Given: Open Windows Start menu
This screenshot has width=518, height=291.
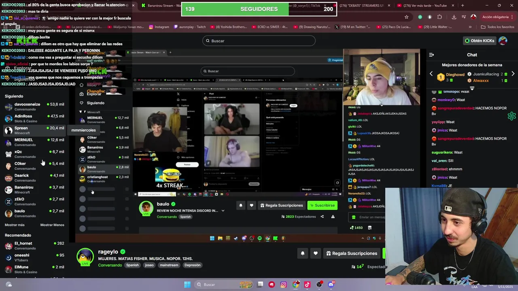Looking at the screenshot, I should [187, 285].
